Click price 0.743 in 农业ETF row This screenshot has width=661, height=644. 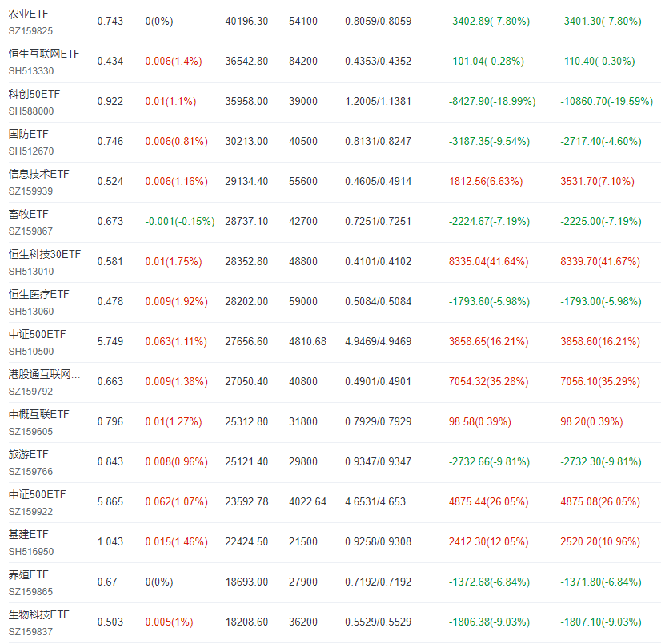point(110,22)
